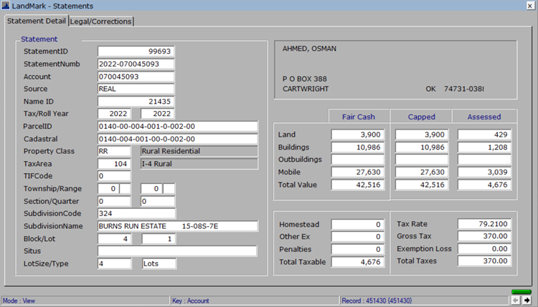Click the Property Class code field RR

coord(114,151)
